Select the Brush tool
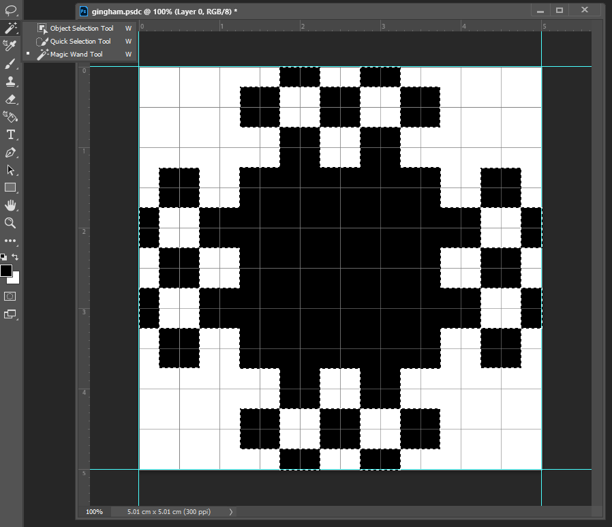This screenshot has height=527, width=612. 10,63
